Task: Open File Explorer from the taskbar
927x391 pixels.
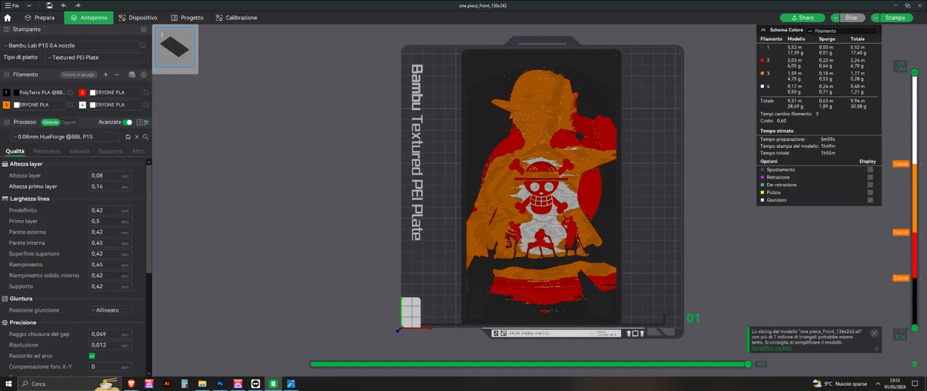Action: point(202,384)
